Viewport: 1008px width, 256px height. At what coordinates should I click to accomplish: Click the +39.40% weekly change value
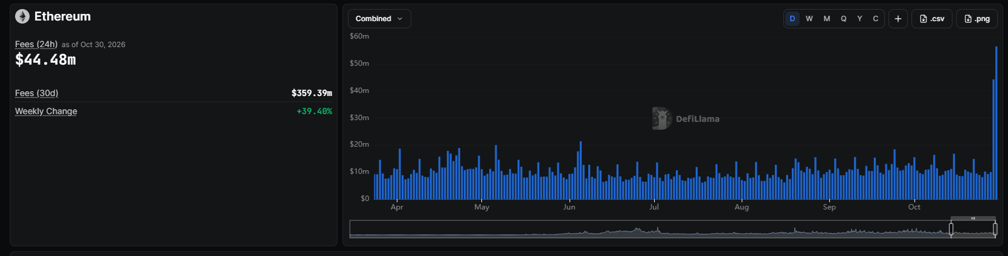coord(314,111)
